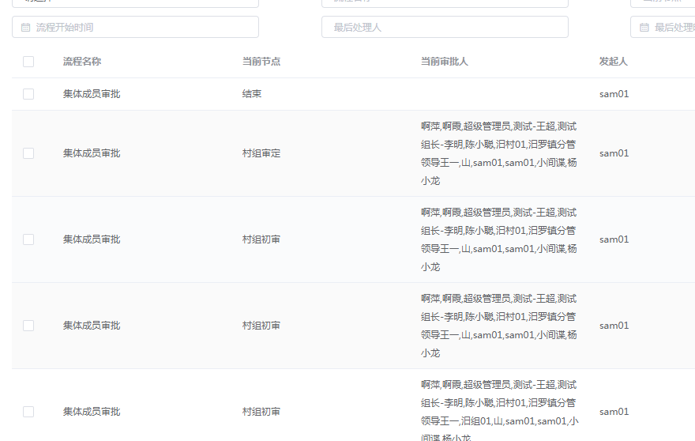695x441 pixels.
Task: Click the approver list in 村组审定 row
Action: point(498,153)
